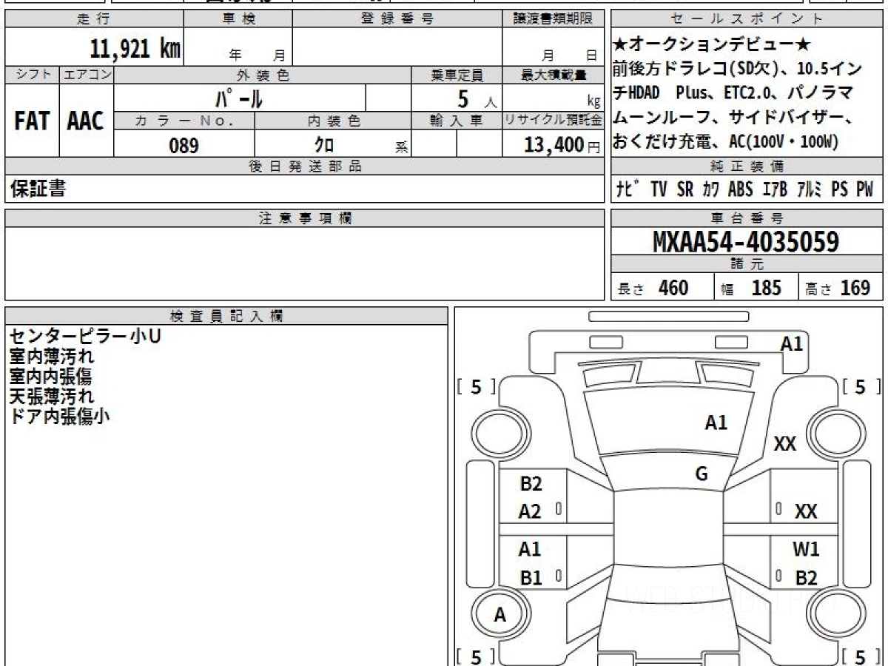Select the 走行 header cell
Screen dimensions: 888x666
tap(93, 19)
